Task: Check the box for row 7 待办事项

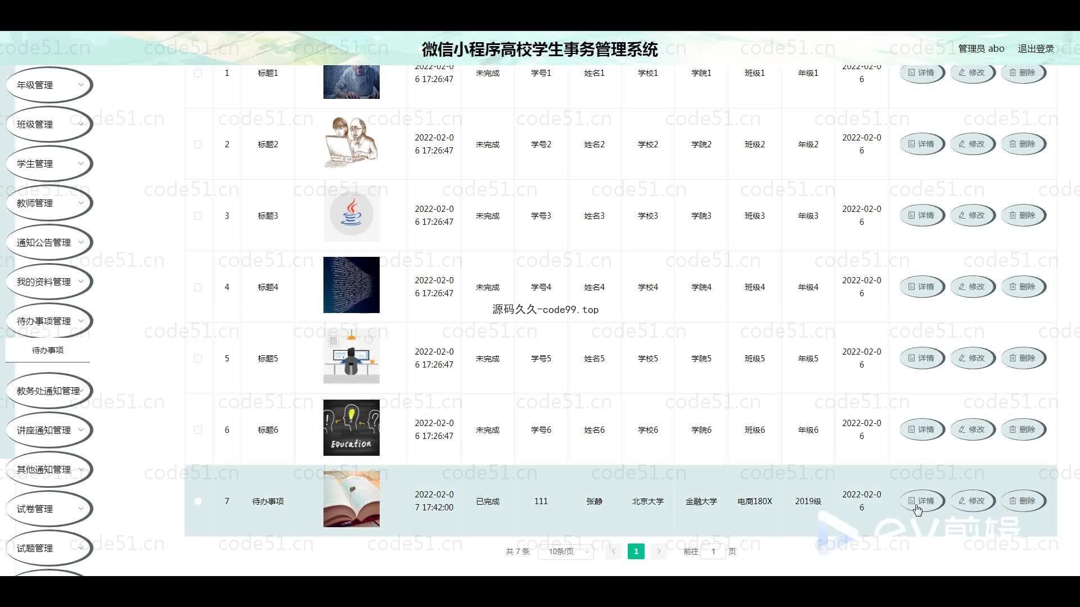Action: pyautogui.click(x=198, y=501)
